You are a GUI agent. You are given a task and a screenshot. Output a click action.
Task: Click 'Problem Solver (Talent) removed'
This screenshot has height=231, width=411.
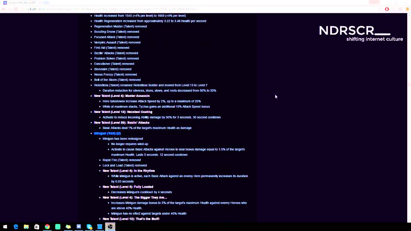point(116,58)
